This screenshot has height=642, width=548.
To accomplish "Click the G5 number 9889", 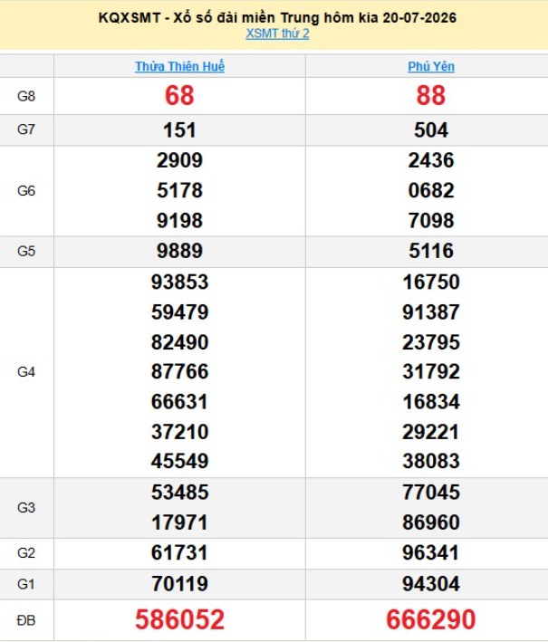I will pos(180,251).
